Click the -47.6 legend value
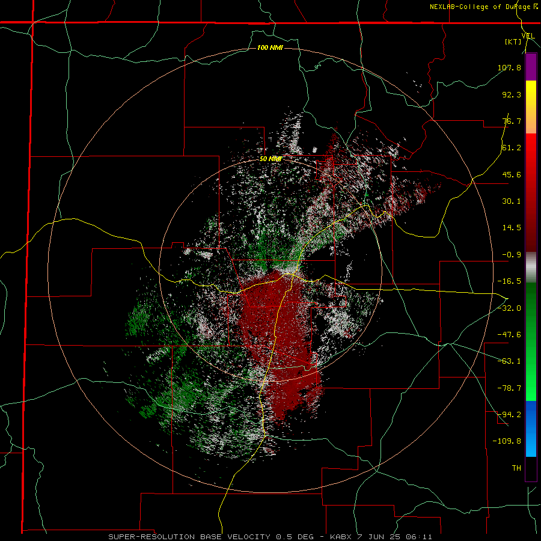This screenshot has height=541, width=541. click(x=509, y=335)
